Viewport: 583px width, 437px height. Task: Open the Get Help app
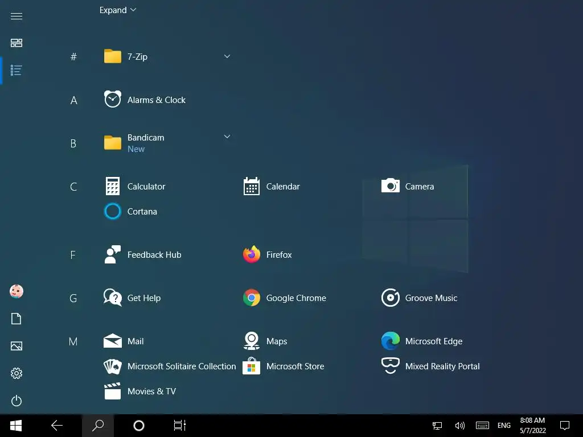pos(132,298)
